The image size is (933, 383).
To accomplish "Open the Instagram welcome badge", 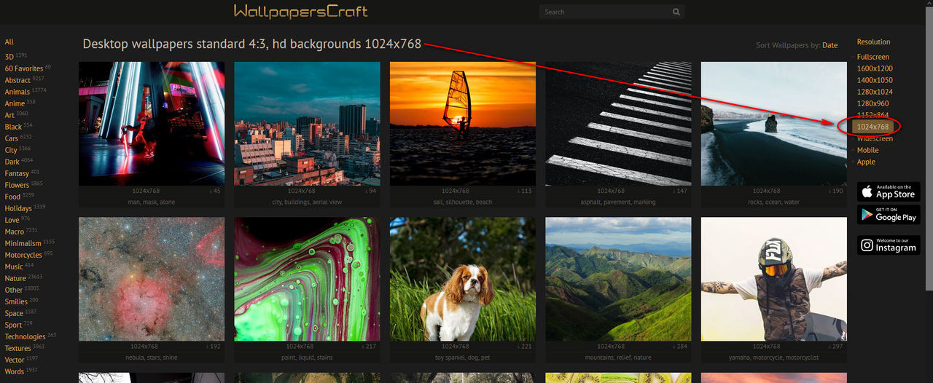I will pyautogui.click(x=889, y=245).
